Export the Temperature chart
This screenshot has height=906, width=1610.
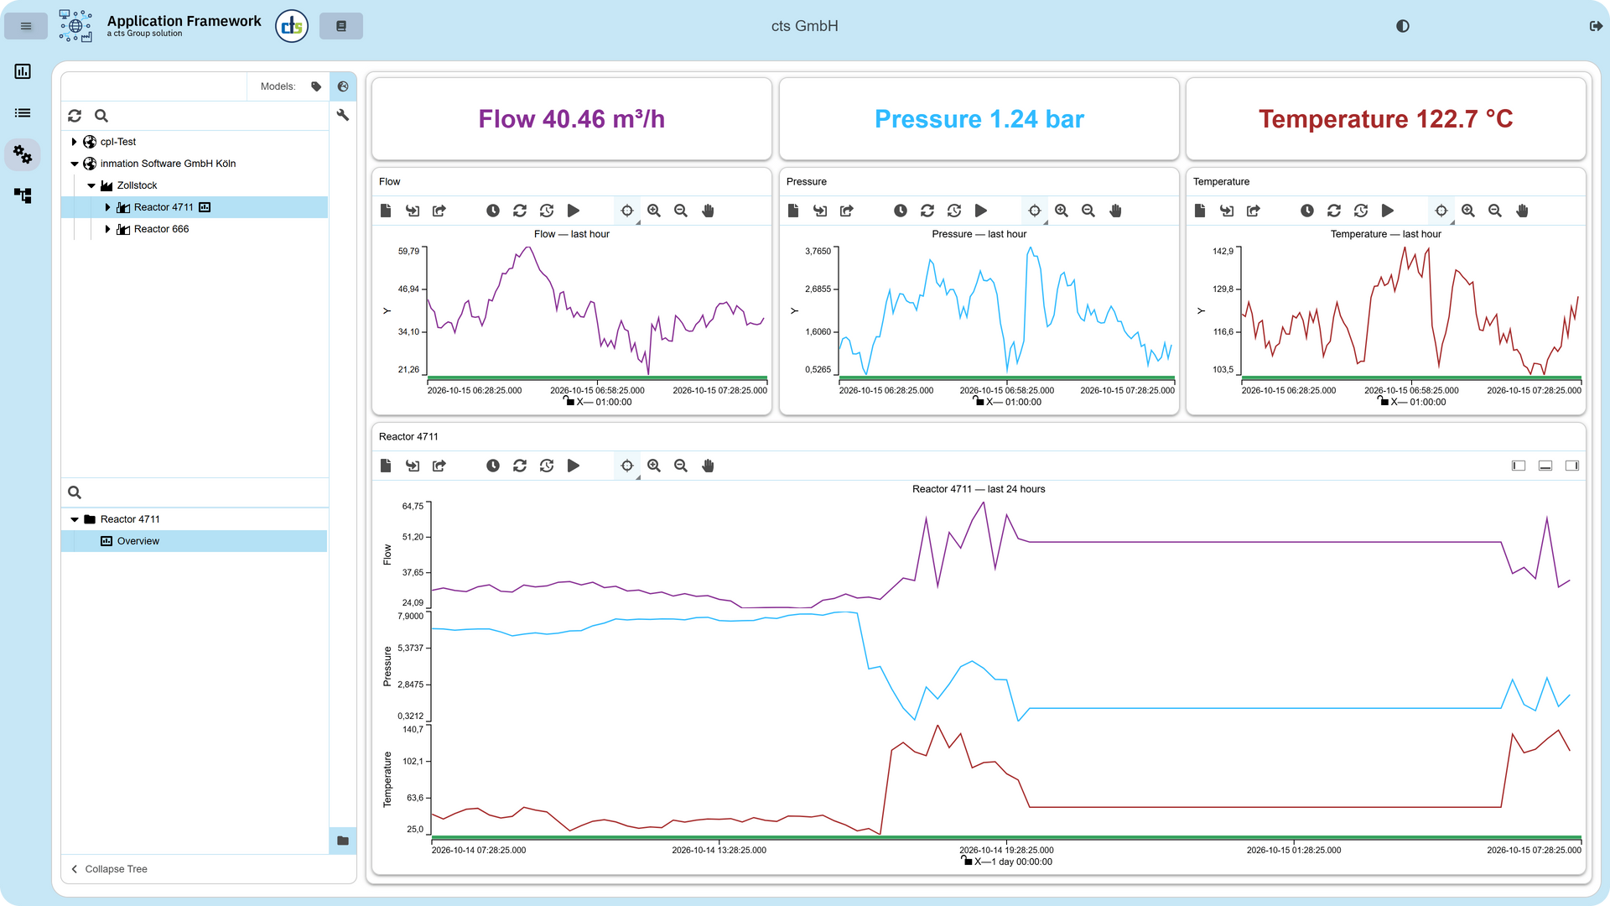point(1254,211)
